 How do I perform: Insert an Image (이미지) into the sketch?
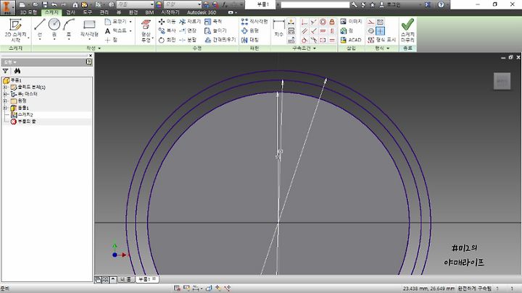click(x=351, y=21)
